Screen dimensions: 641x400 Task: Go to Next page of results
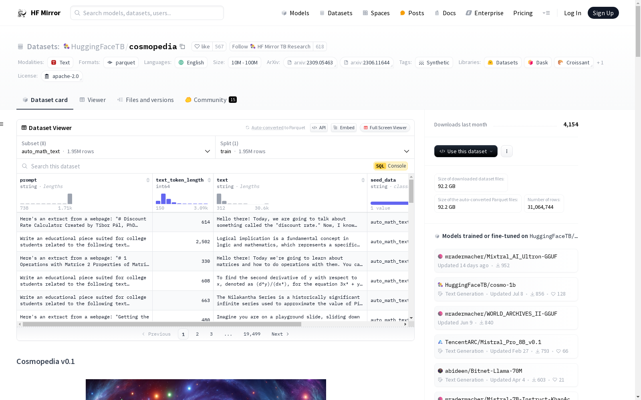pos(280,334)
